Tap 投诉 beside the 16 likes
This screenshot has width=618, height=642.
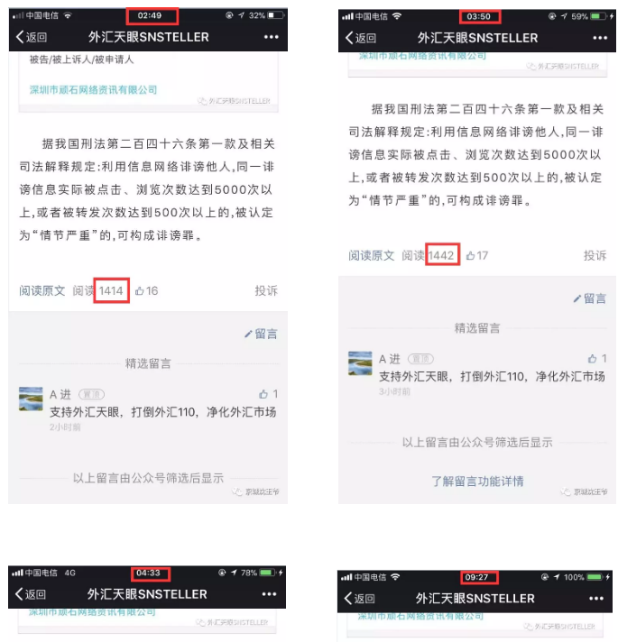click(x=266, y=290)
